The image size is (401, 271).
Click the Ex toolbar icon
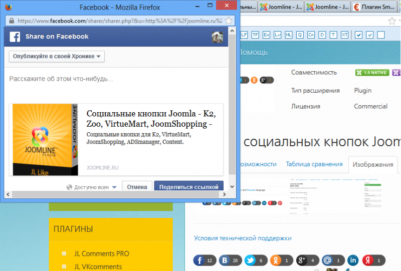point(266,35)
